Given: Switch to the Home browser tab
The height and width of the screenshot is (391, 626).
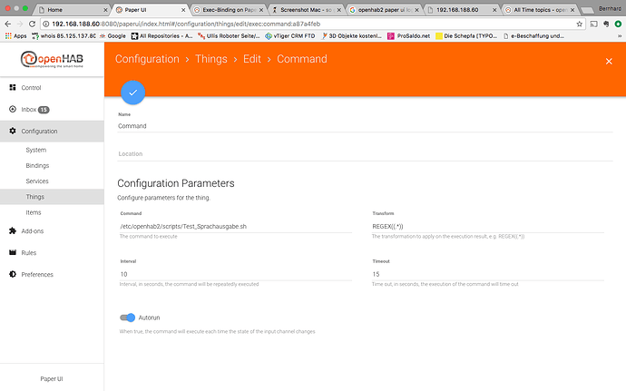Looking at the screenshot, I should pyautogui.click(x=72, y=10).
